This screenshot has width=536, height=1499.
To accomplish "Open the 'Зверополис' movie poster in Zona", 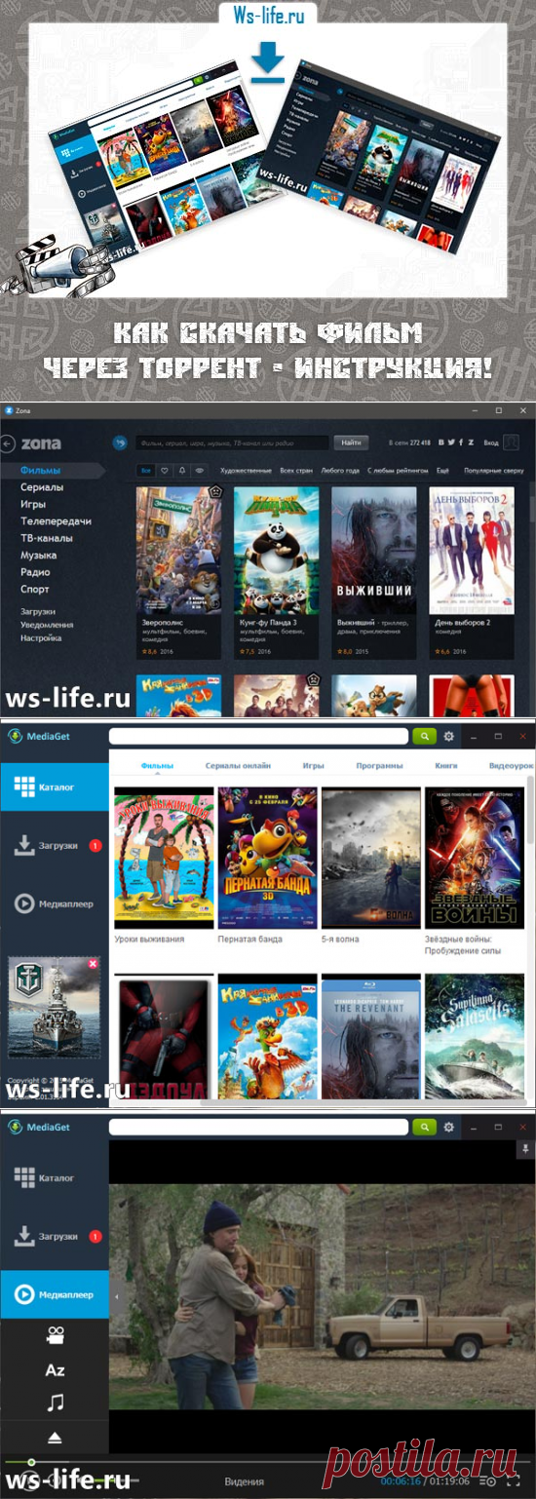I will 178,550.
